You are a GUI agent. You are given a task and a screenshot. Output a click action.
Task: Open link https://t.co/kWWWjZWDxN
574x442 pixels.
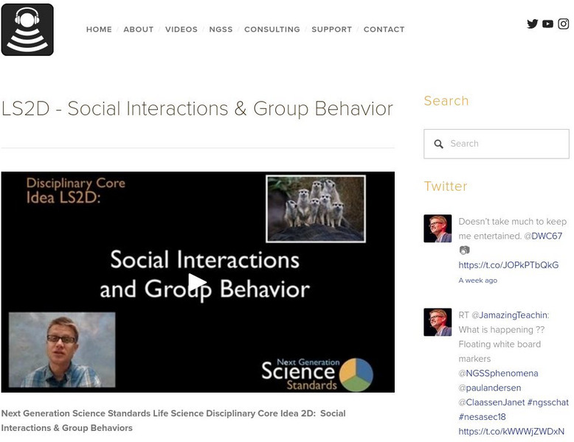(511, 432)
